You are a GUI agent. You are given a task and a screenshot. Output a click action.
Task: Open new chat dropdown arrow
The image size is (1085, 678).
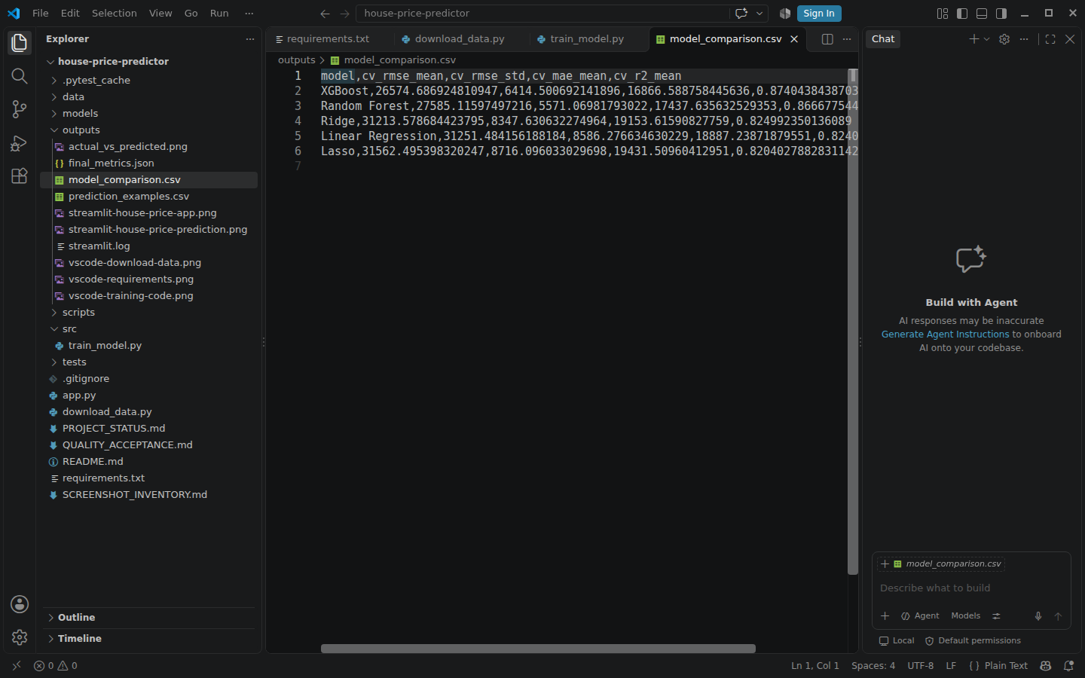pyautogui.click(x=987, y=39)
